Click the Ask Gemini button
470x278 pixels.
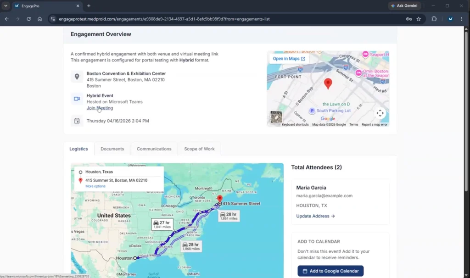coord(404,6)
